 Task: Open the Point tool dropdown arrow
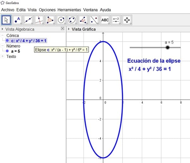point(21,24)
